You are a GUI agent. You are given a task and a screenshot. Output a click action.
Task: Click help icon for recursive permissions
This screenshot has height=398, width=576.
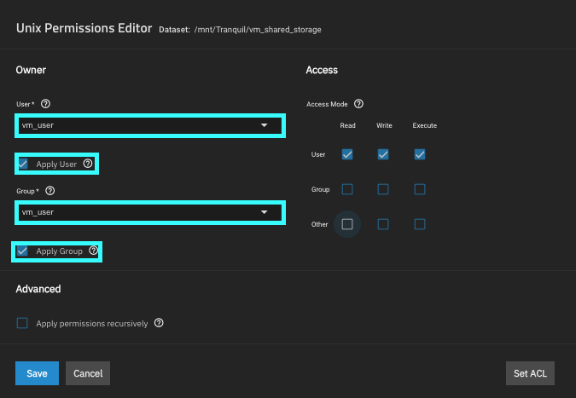pos(160,324)
